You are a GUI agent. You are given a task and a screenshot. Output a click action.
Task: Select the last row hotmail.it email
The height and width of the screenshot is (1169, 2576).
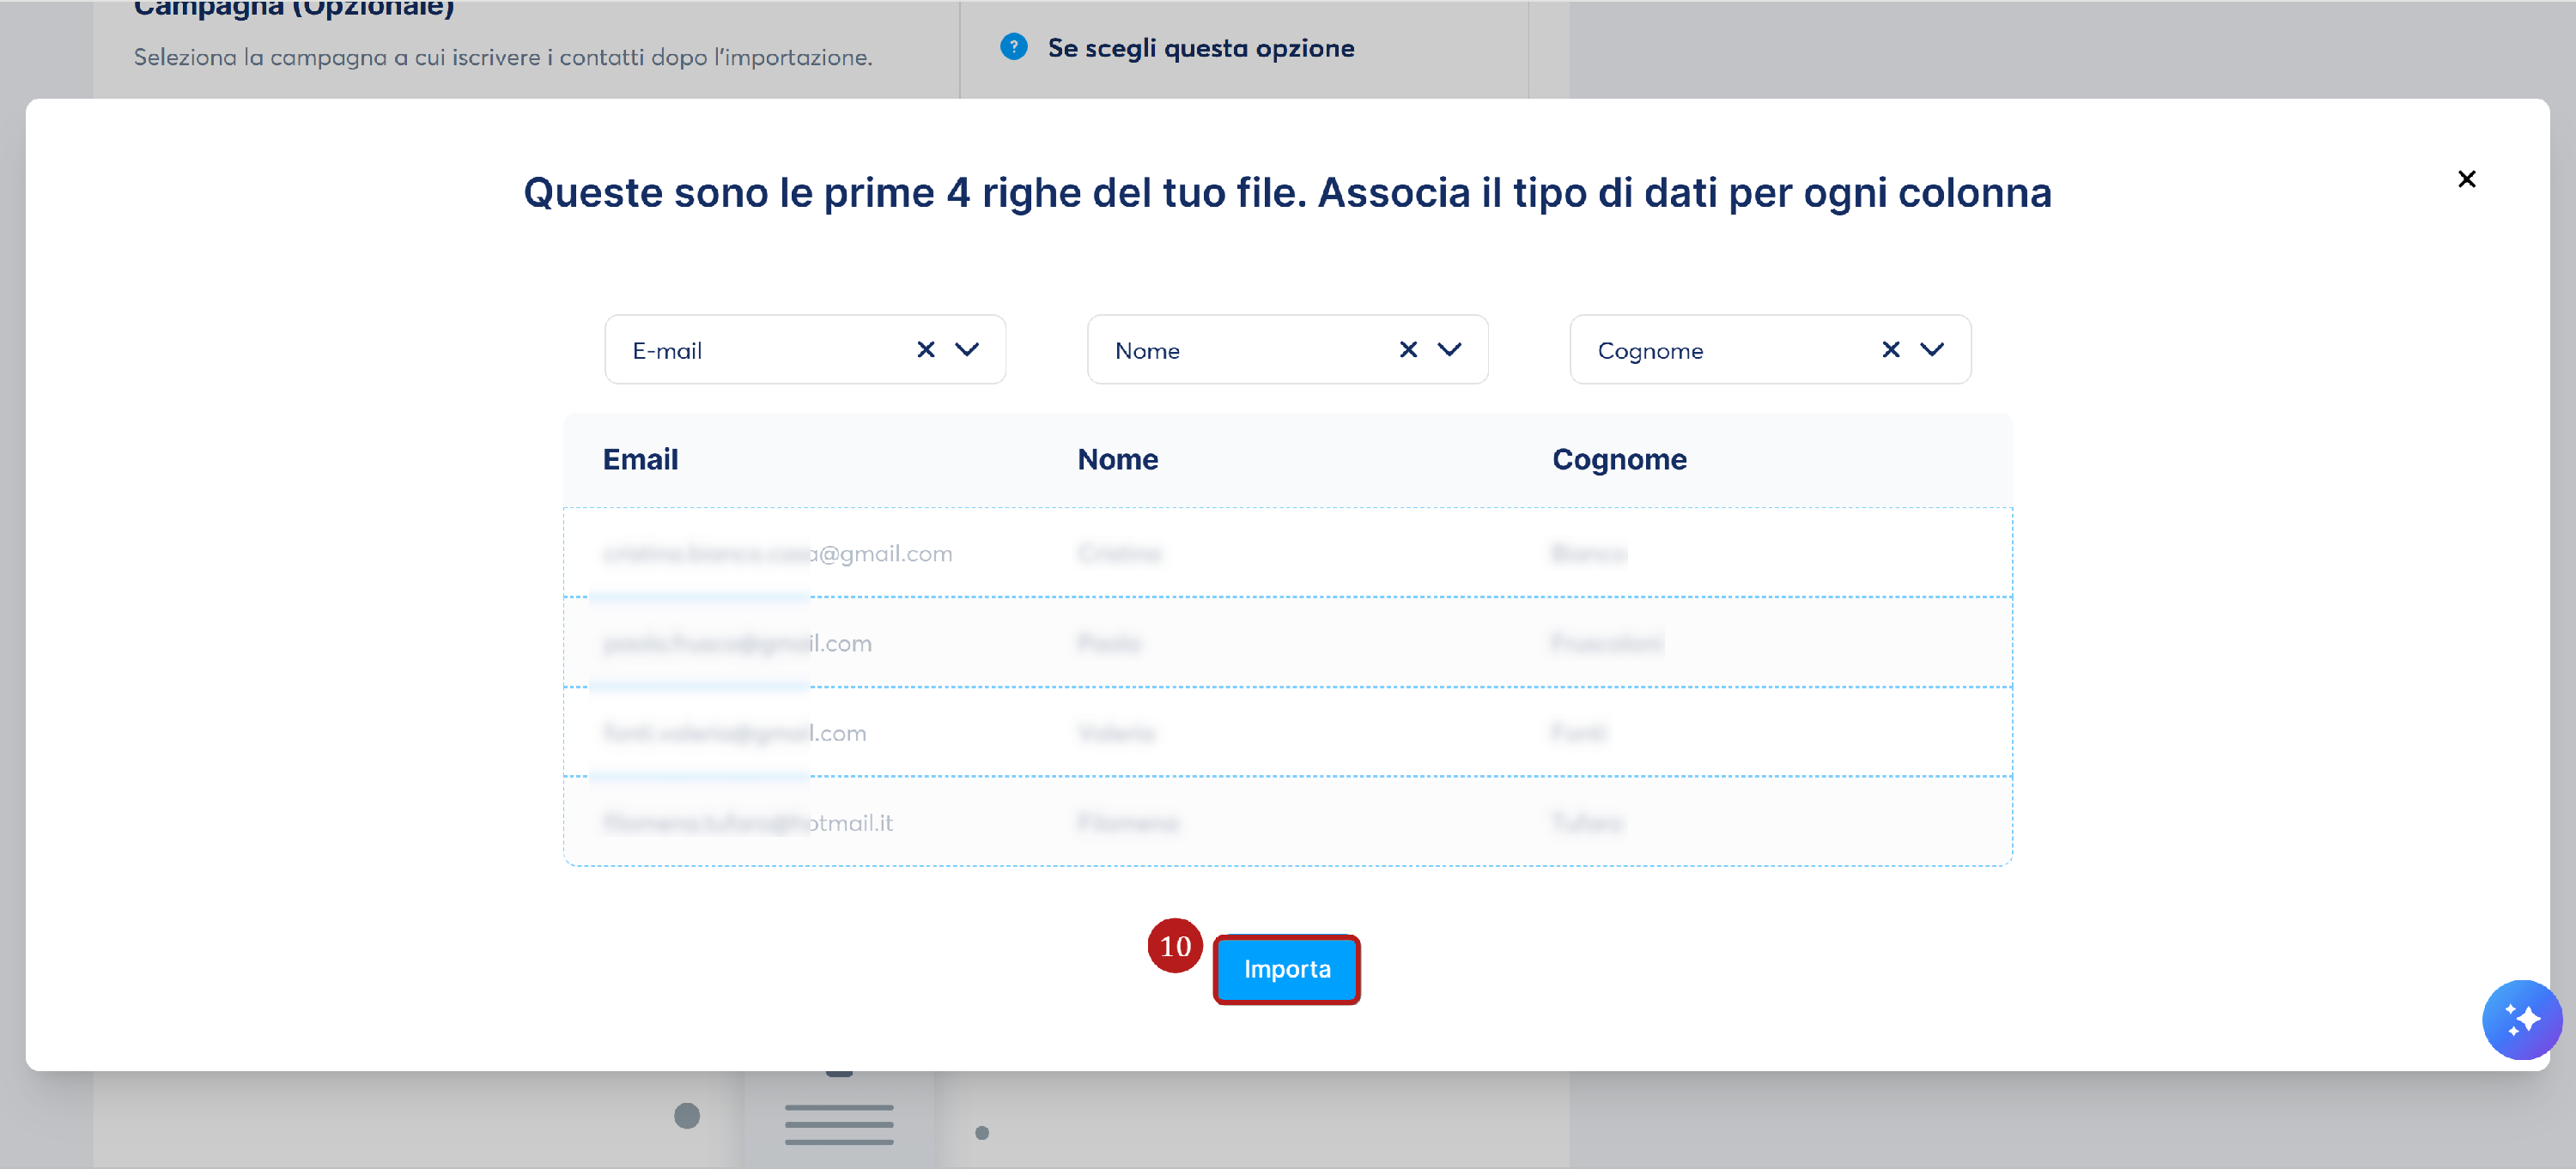747,823
